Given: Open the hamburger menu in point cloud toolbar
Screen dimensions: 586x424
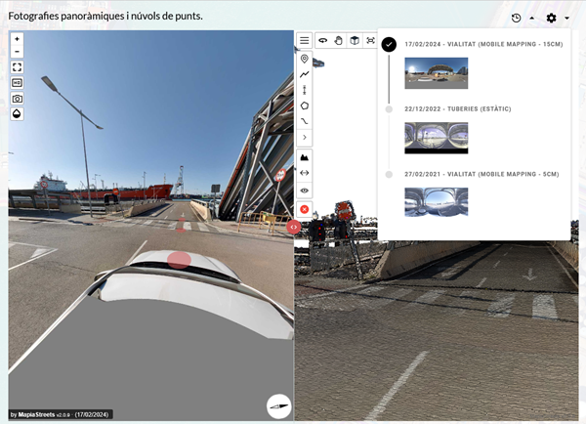Looking at the screenshot, I should (305, 41).
